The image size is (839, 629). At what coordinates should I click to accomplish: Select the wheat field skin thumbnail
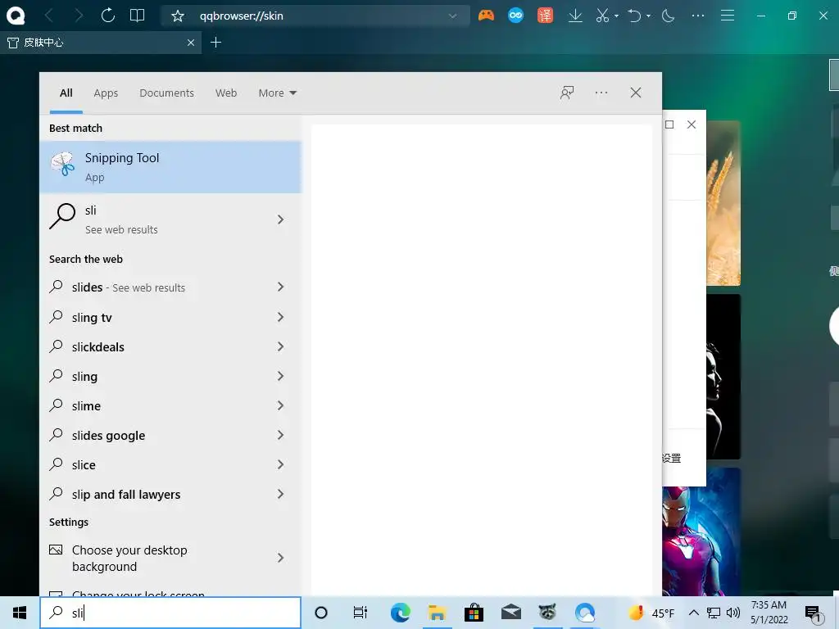tap(723, 203)
